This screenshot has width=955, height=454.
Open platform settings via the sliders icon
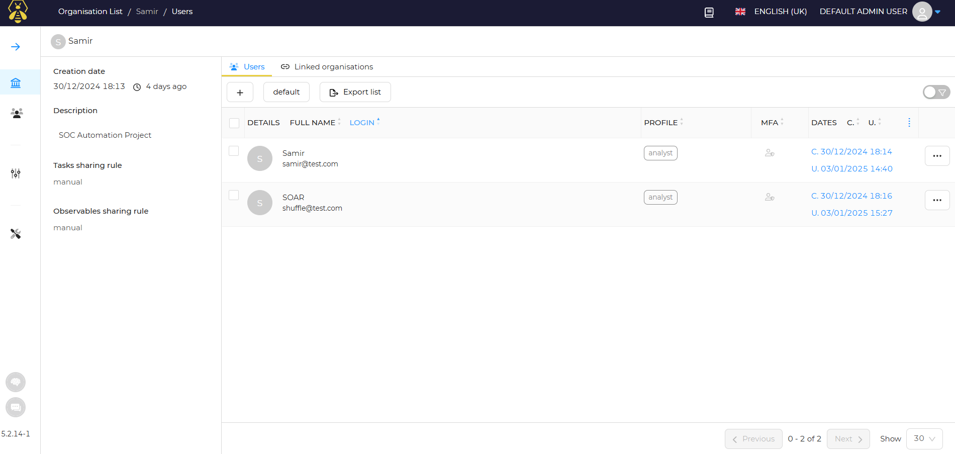point(15,173)
